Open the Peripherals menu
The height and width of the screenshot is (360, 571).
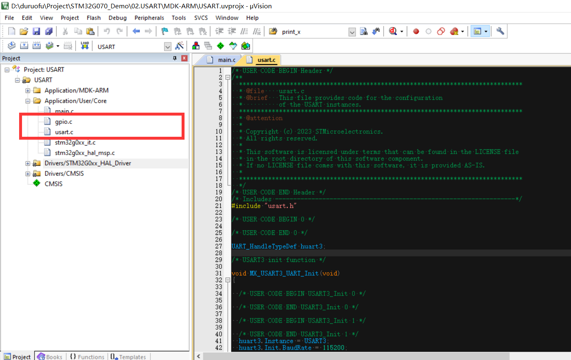149,17
